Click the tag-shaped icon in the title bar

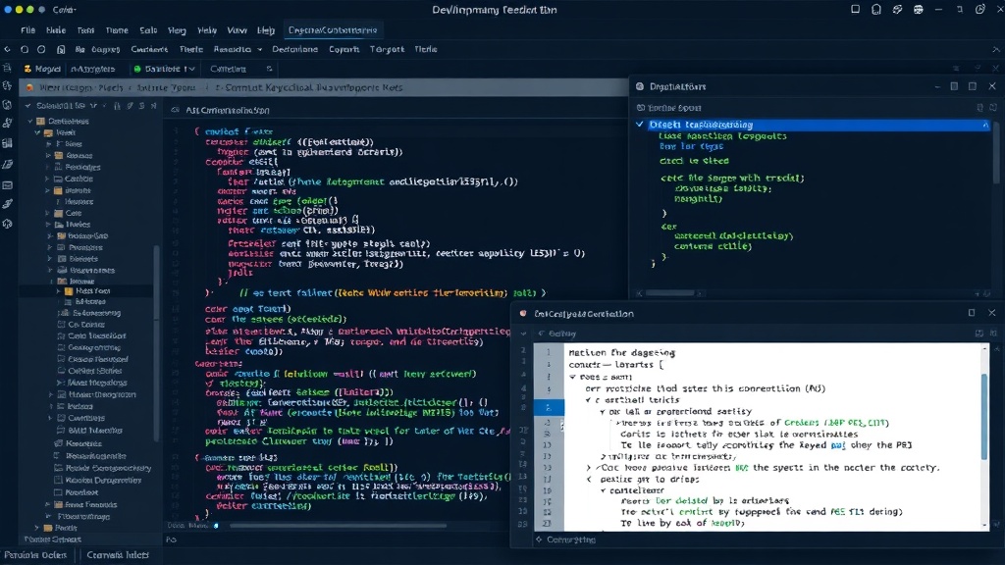click(x=897, y=10)
